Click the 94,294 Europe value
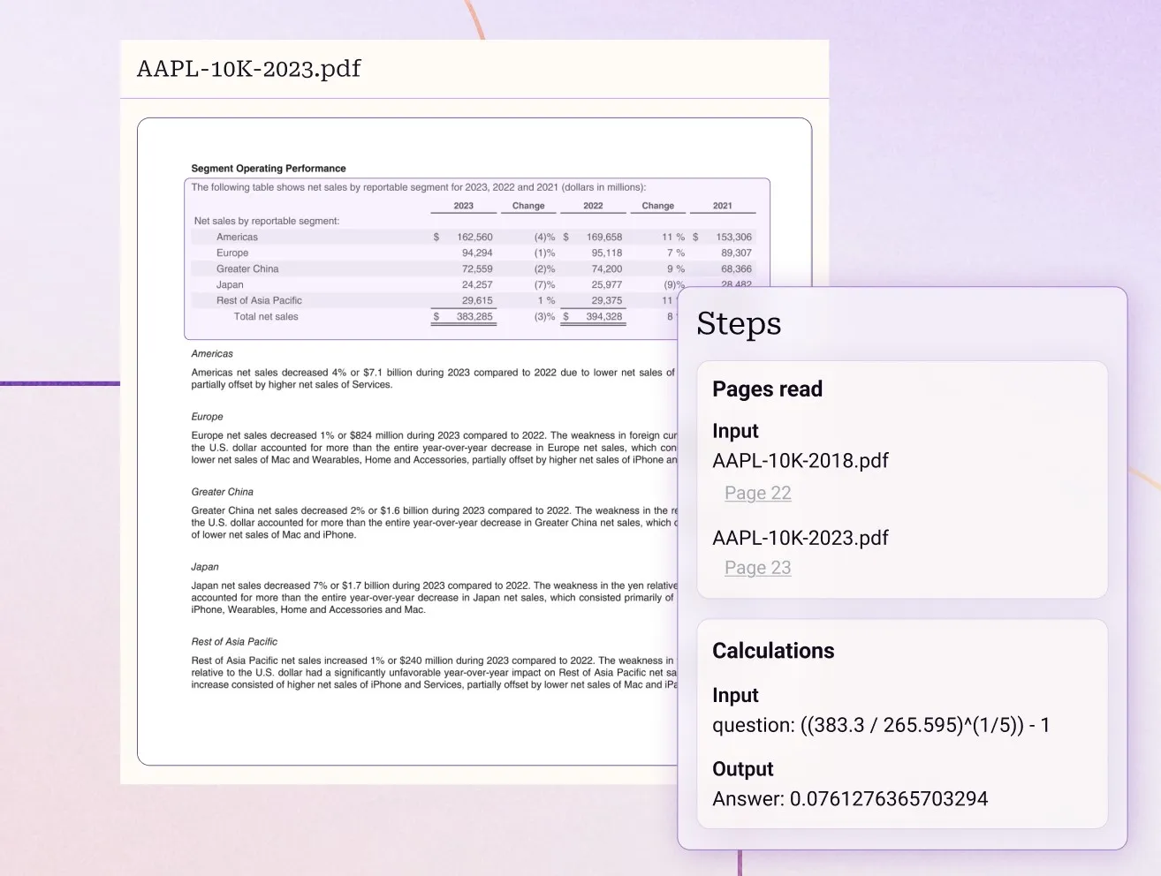1161x876 pixels. (477, 253)
